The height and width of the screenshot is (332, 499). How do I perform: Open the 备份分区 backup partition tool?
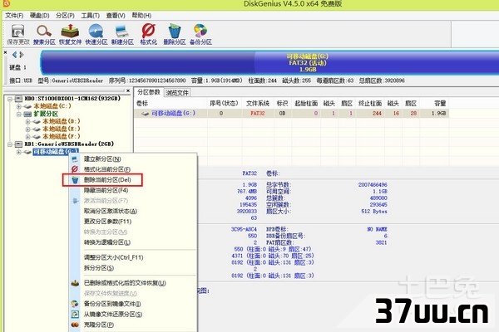(200, 34)
